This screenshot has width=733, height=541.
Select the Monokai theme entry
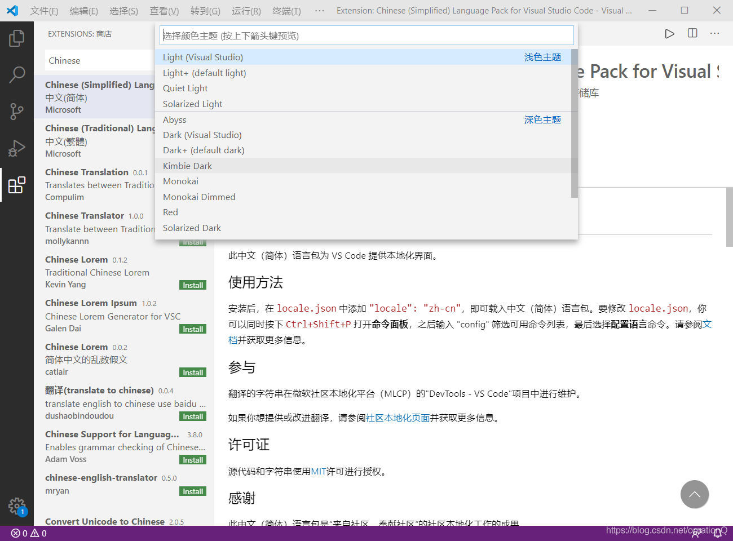(x=363, y=181)
